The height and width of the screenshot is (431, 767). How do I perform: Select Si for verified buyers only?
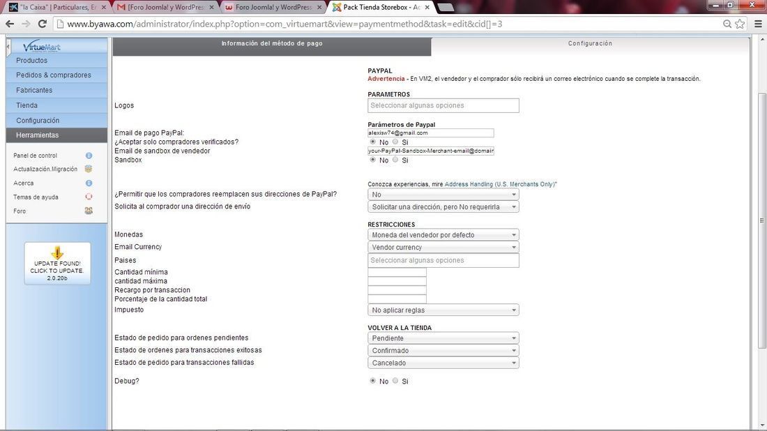pyautogui.click(x=395, y=142)
